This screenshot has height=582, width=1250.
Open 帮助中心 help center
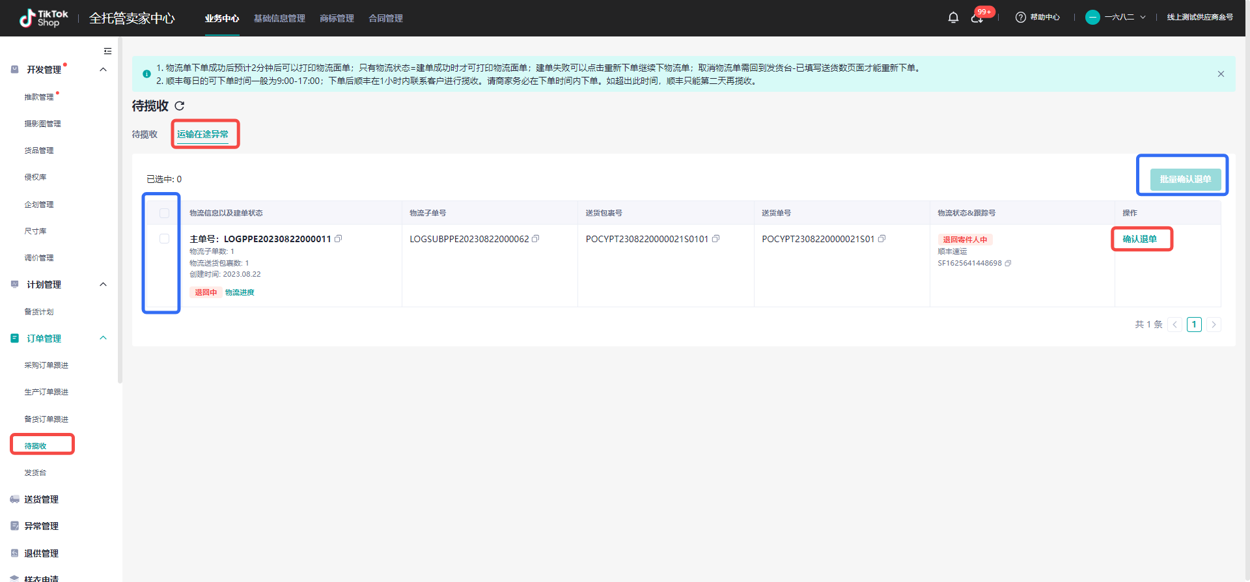pyautogui.click(x=1038, y=18)
